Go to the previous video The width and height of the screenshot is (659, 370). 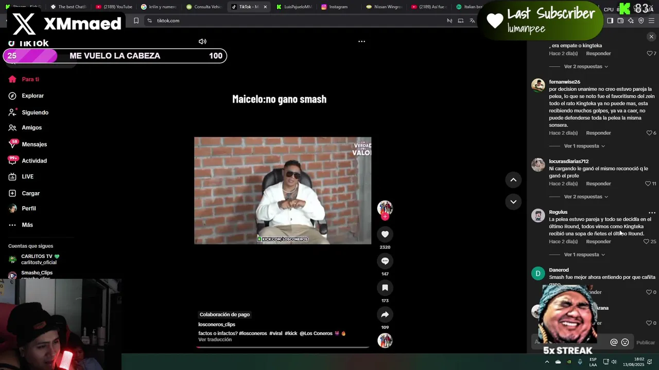click(513, 180)
